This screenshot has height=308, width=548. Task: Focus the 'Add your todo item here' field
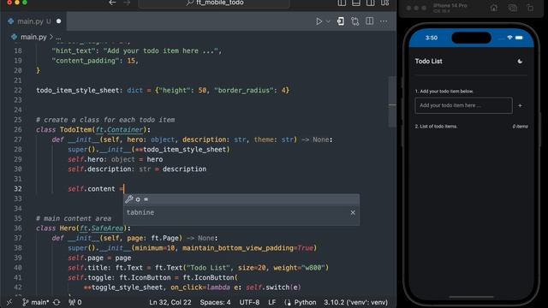(x=463, y=105)
